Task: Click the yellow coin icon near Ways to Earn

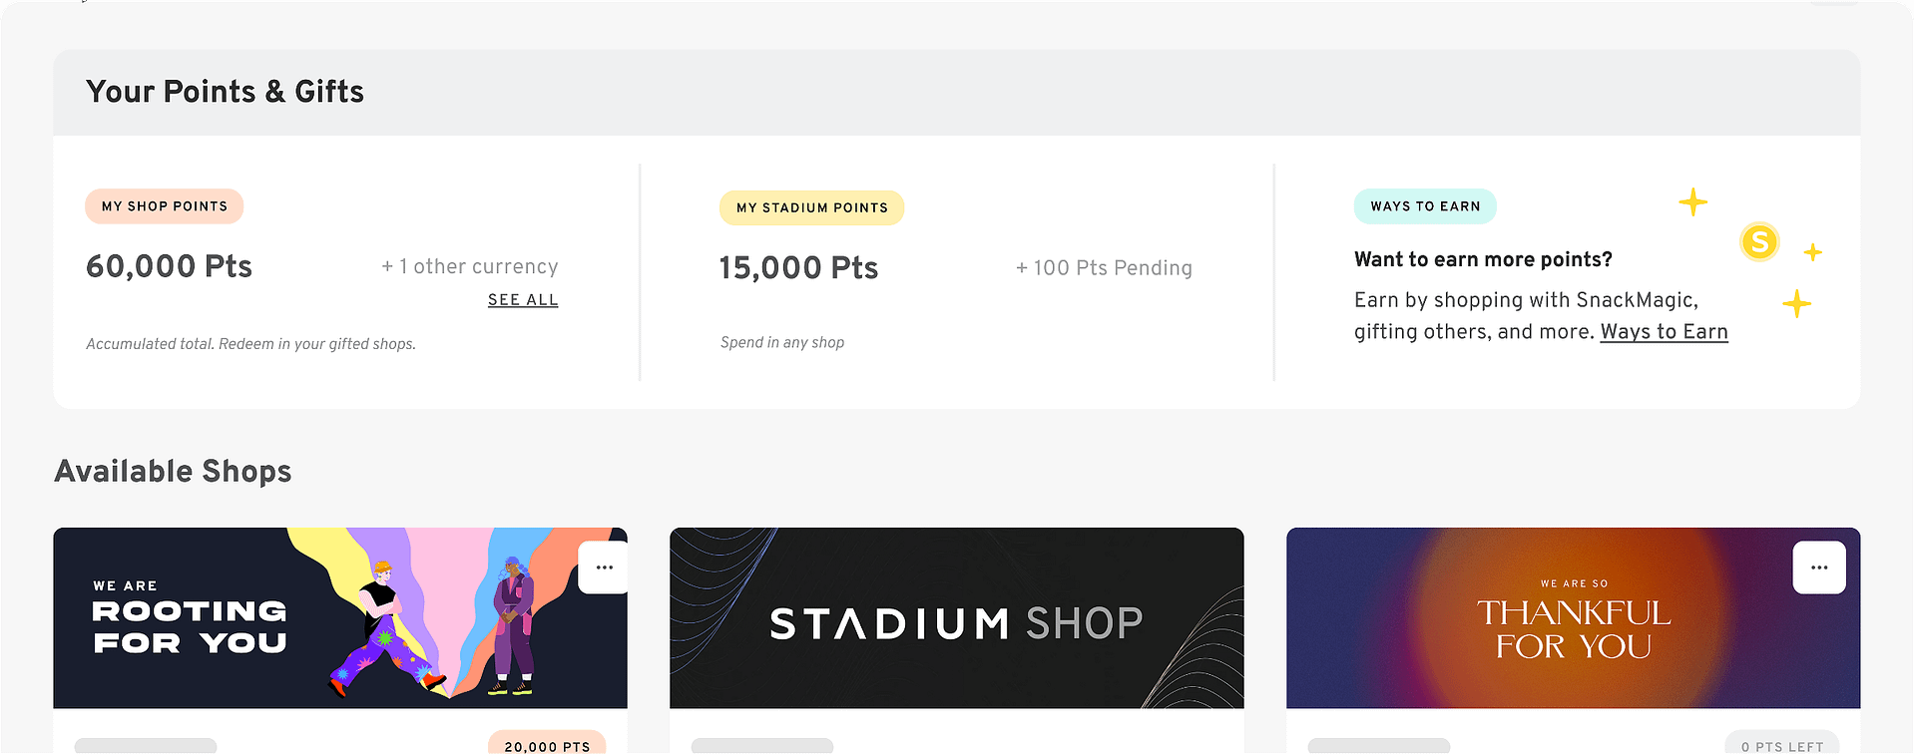Action: pos(1758,241)
